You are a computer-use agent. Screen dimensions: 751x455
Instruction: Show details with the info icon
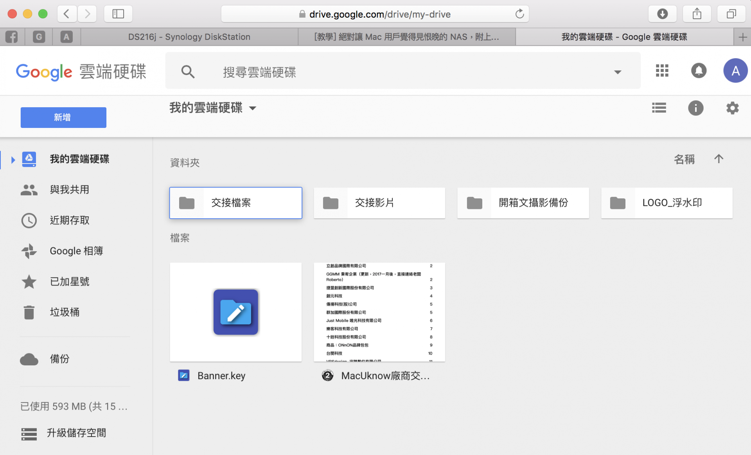695,108
